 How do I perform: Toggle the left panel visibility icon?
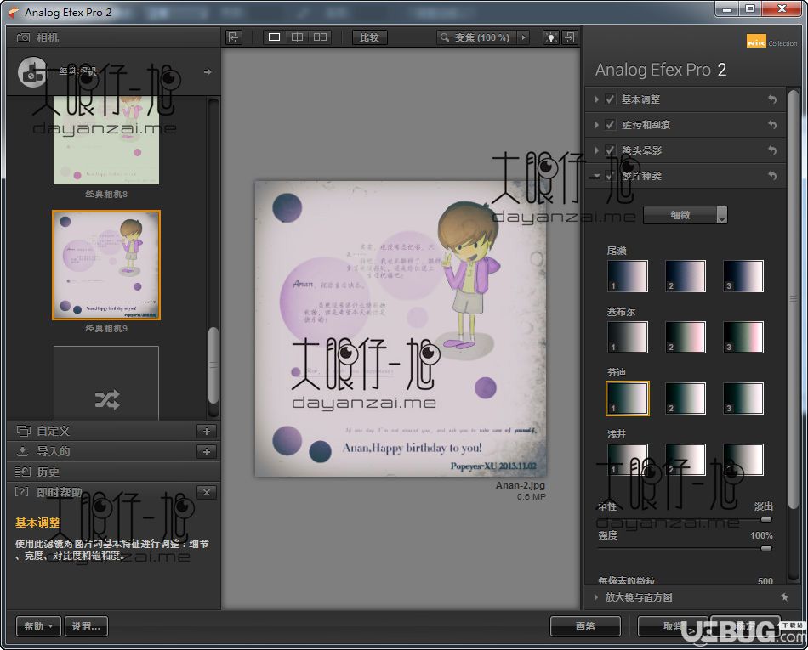click(233, 37)
